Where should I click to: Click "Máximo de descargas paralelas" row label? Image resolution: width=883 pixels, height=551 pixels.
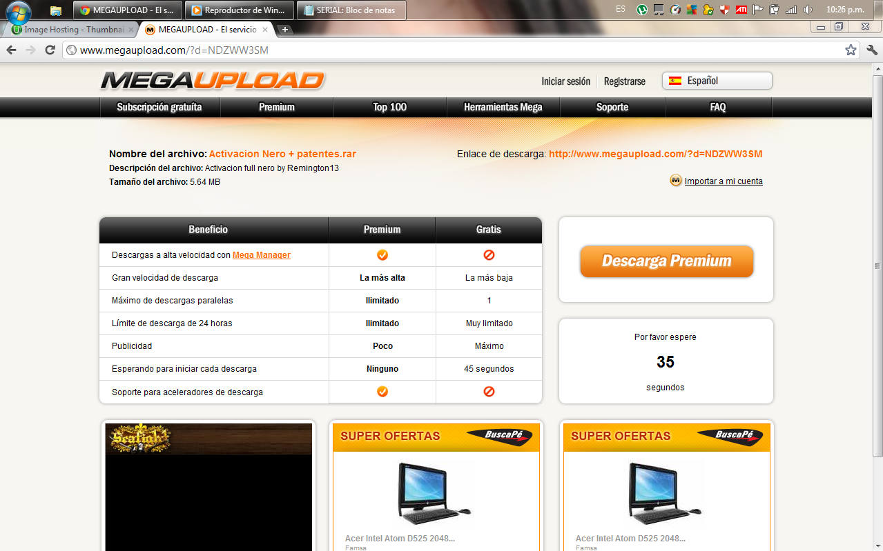pos(173,301)
